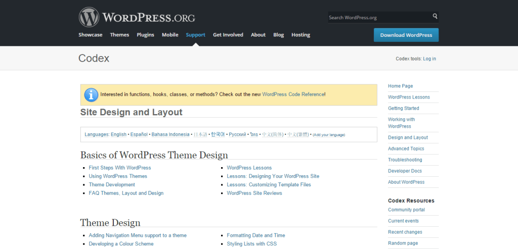This screenshot has height=249, width=518.
Task: Open WordPress Lessons in sidebar
Action: (409, 97)
